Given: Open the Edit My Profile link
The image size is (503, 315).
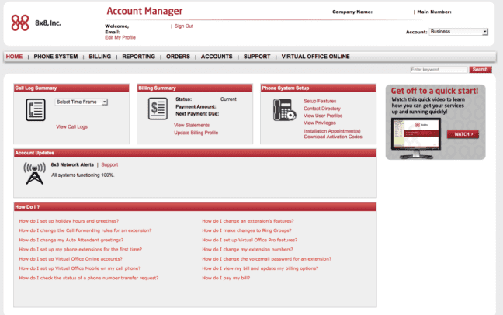Looking at the screenshot, I should [120, 37].
